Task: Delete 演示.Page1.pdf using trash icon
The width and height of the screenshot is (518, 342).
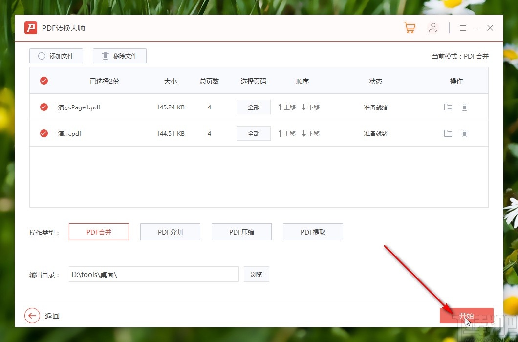Action: [464, 107]
